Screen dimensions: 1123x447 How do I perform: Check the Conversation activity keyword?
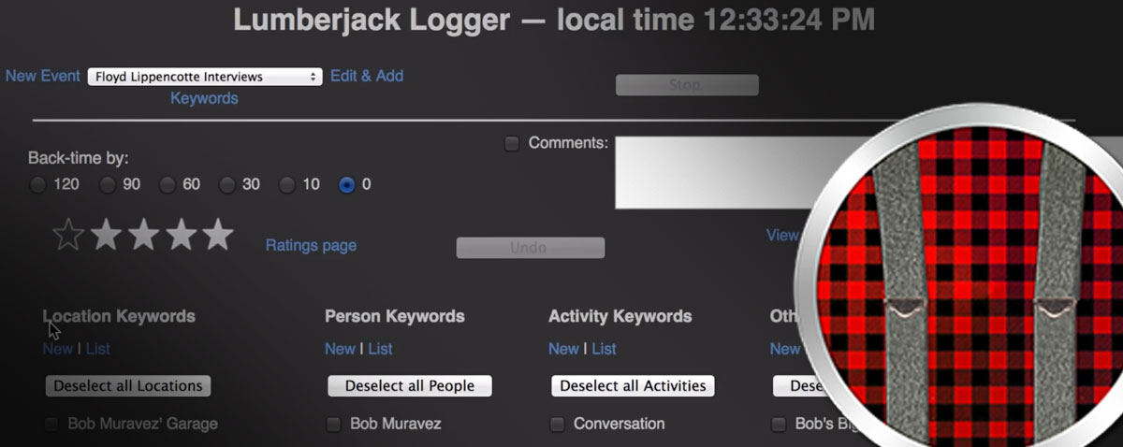(557, 425)
